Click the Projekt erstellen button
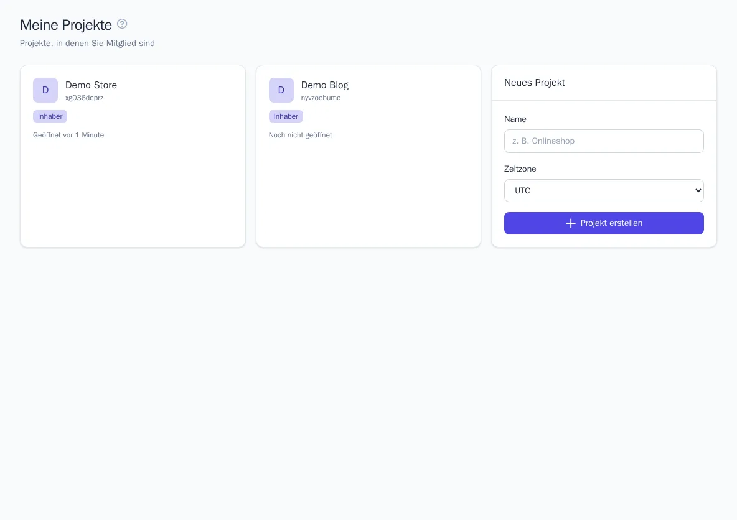Screen dimensions: 737x520 pyautogui.click(x=604, y=223)
